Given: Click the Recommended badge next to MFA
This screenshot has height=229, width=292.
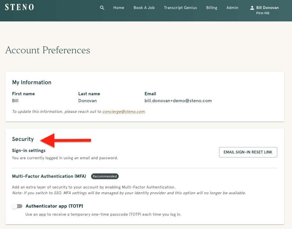Looking at the screenshot, I should coord(105,176).
